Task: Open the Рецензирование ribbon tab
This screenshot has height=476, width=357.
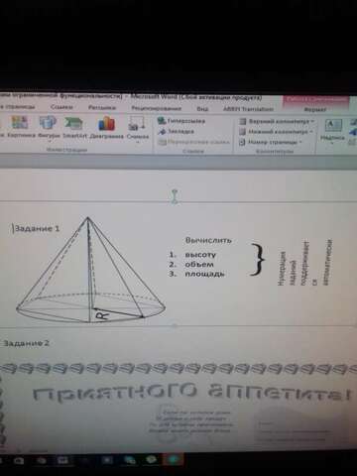Action: pyautogui.click(x=157, y=108)
